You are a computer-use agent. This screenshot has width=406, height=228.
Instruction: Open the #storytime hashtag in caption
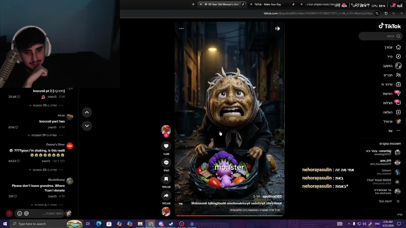click(274, 203)
